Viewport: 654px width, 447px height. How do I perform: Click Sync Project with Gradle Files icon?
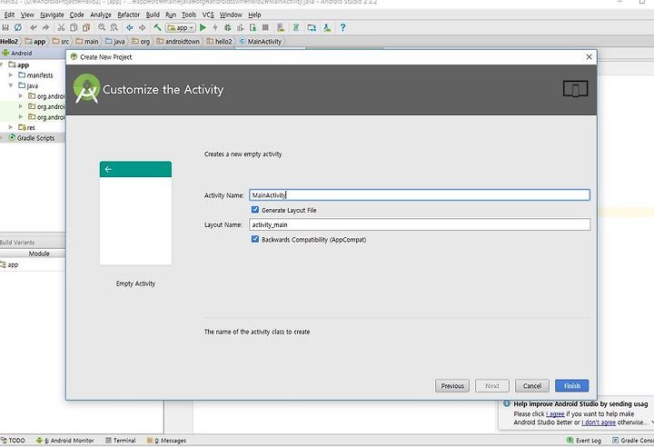pos(296,27)
